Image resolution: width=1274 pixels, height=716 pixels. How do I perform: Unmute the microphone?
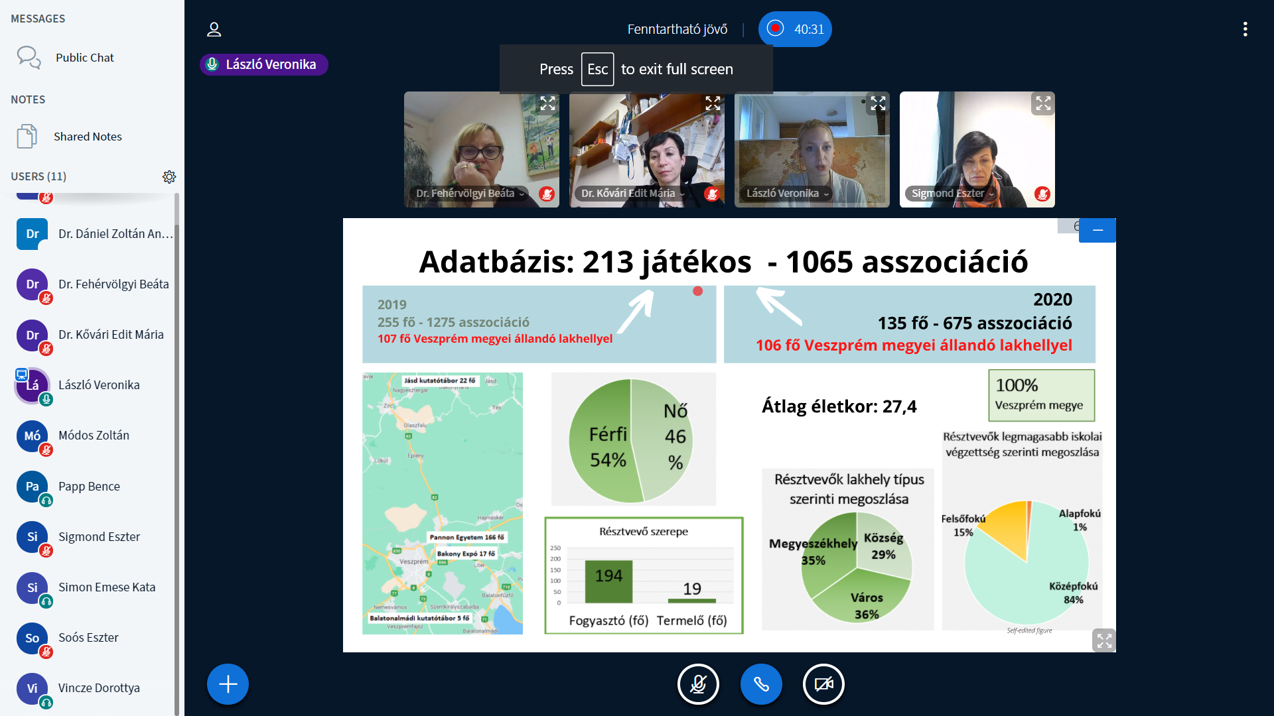697,684
